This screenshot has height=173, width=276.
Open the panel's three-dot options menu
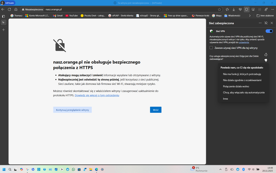[x=260, y=23]
